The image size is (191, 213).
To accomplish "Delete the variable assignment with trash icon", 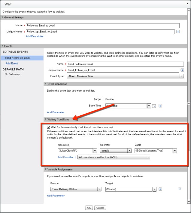I will [x=180, y=189].
